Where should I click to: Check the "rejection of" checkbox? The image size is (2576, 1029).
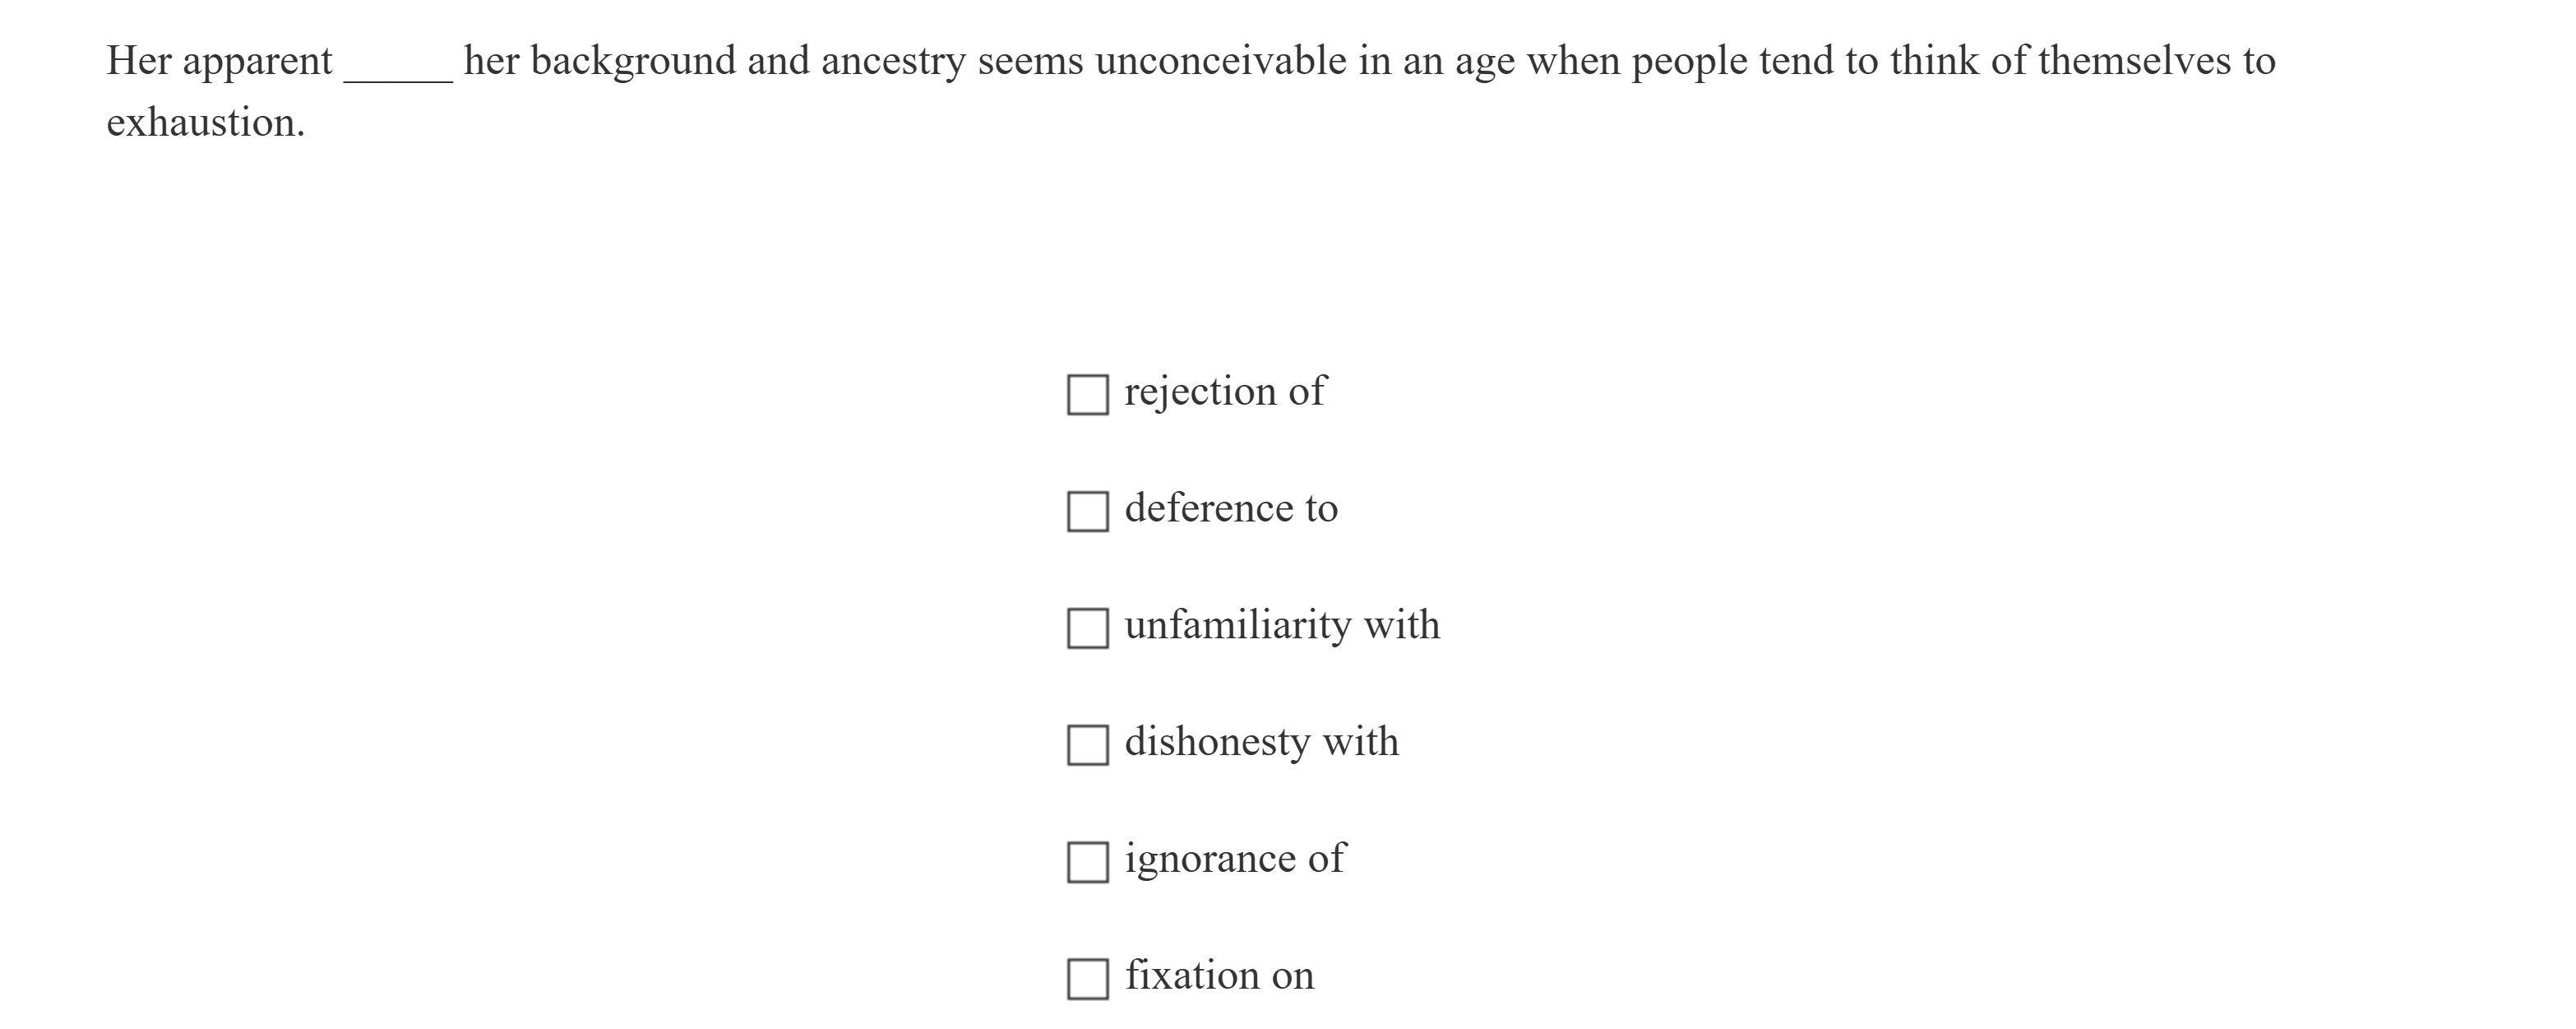[1087, 395]
